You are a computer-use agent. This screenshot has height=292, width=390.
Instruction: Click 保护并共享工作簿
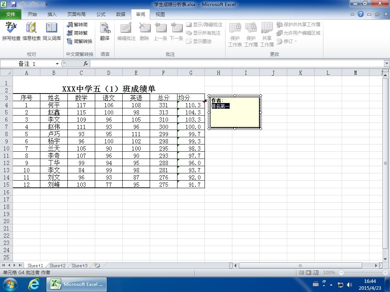coord(299,25)
